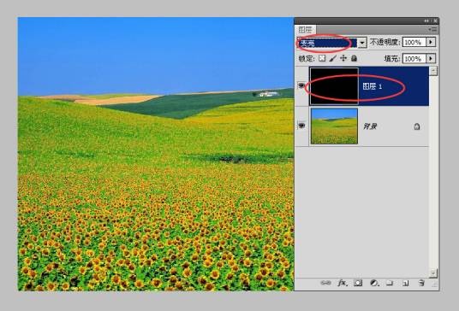459x311 pixels.
Task: Create new fill or adjustment layer
Action: click(374, 283)
